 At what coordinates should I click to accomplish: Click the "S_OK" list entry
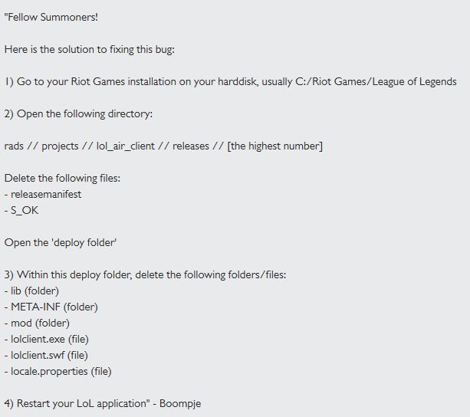tap(25, 211)
